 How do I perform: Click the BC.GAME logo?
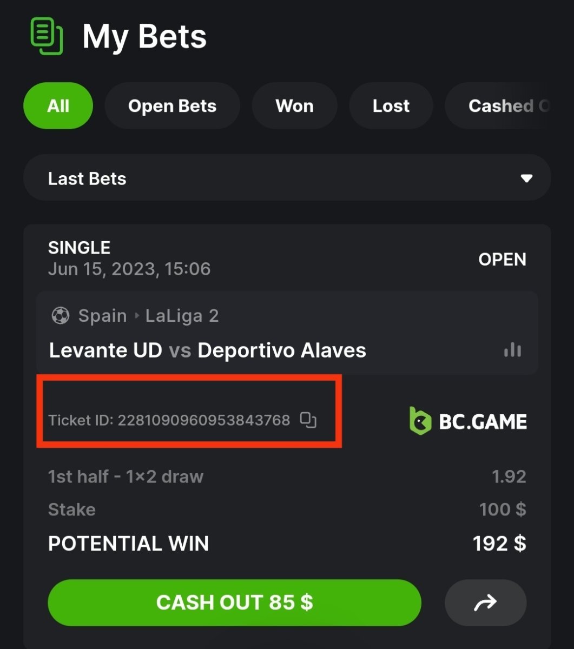click(468, 421)
